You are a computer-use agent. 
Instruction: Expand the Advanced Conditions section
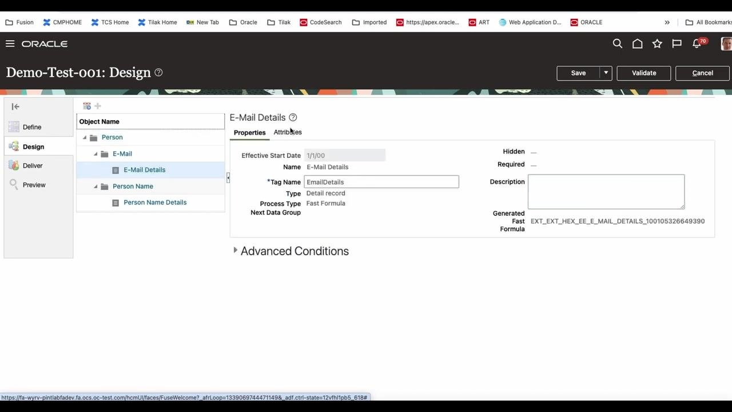point(235,251)
